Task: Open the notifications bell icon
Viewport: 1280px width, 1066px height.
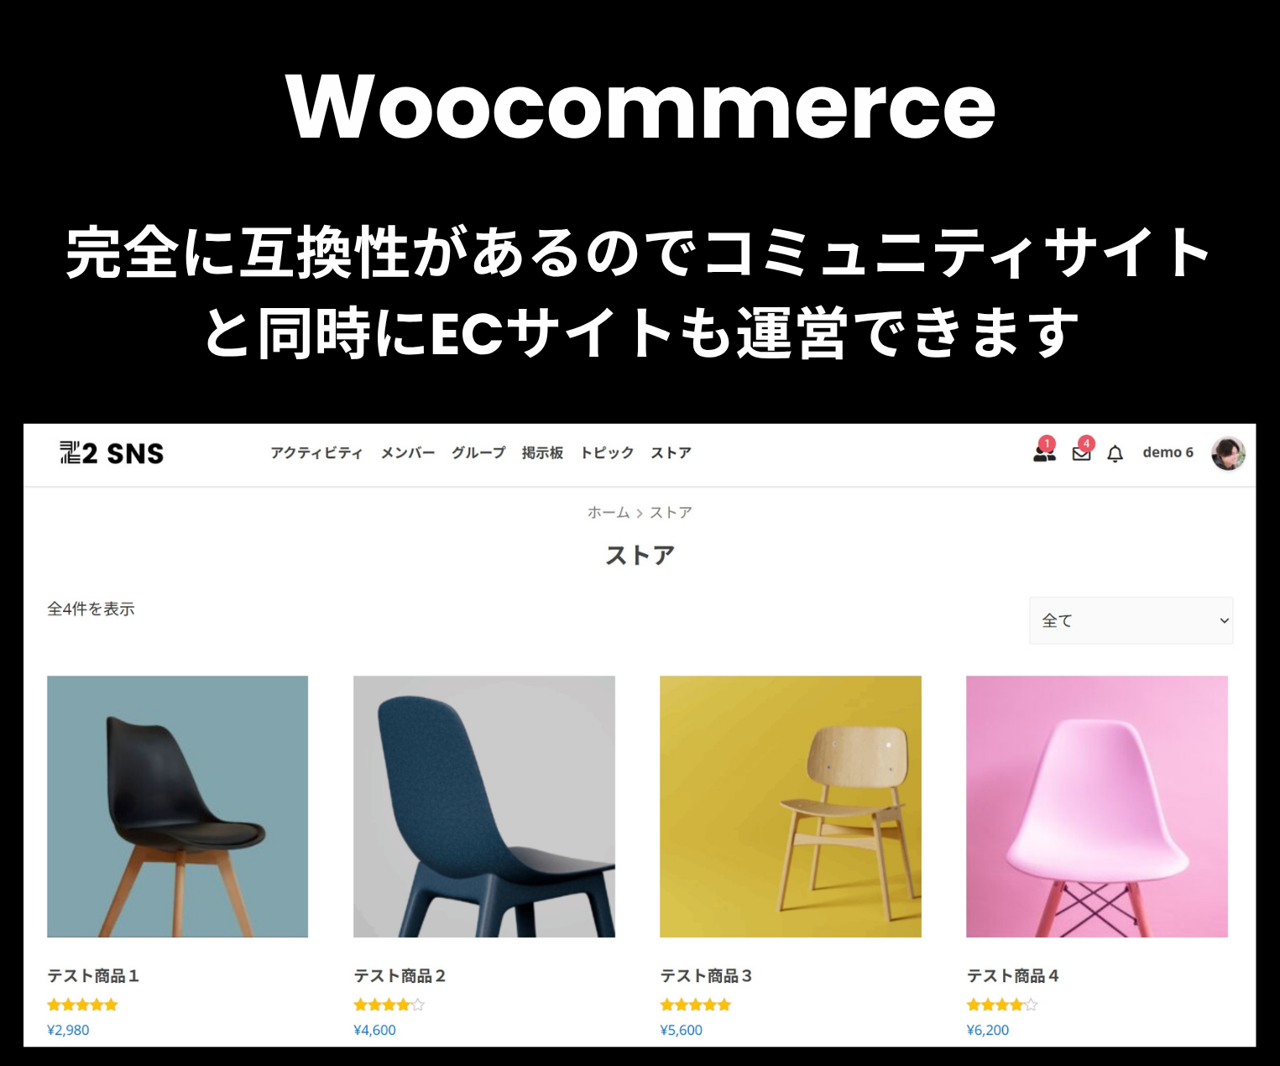Action: tap(1115, 454)
